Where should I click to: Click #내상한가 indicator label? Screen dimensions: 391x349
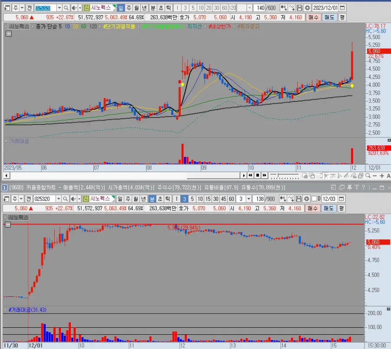click(220, 26)
